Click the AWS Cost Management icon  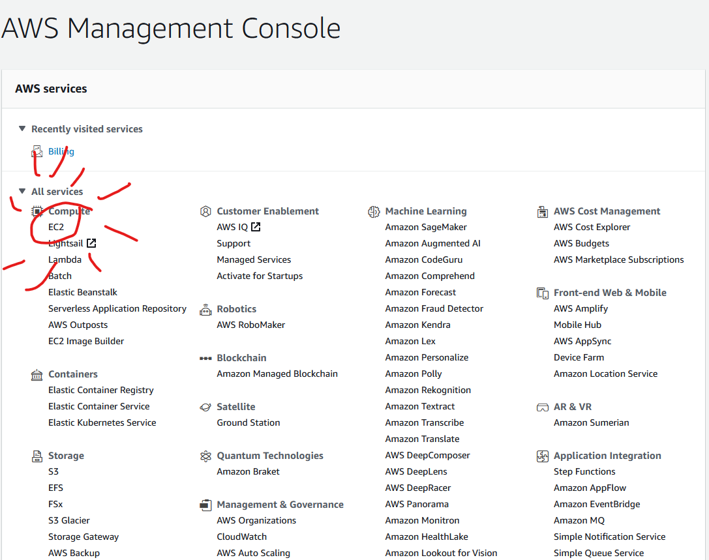coord(542,211)
